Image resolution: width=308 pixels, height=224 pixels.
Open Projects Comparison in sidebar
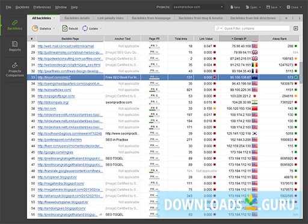[x=14, y=70]
